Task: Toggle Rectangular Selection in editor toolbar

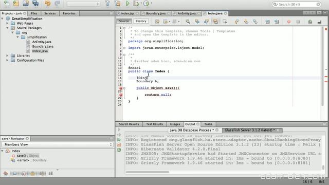Action: [x=225, y=22]
